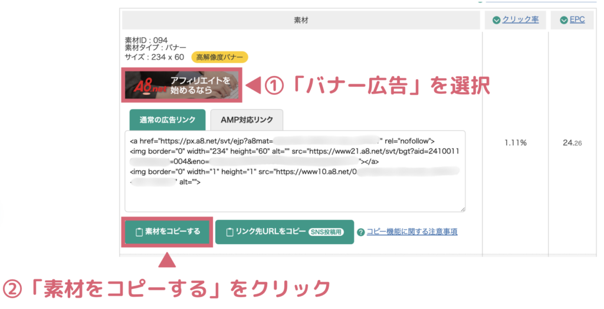Switch to the AMP対応リンク tab
This screenshot has width=604, height=309.
pos(247,120)
